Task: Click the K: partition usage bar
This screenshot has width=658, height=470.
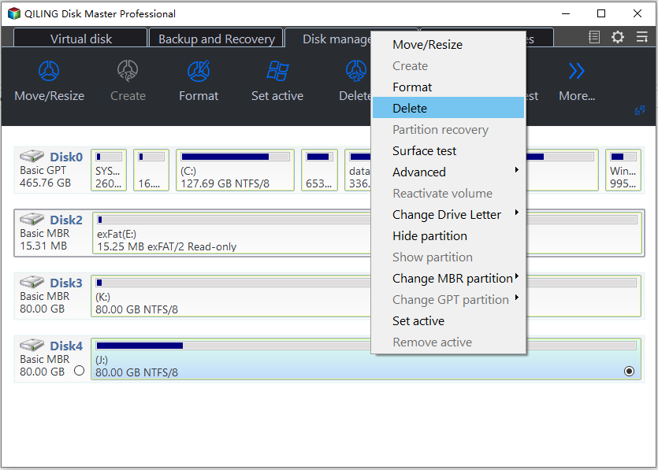Action: [x=233, y=282]
